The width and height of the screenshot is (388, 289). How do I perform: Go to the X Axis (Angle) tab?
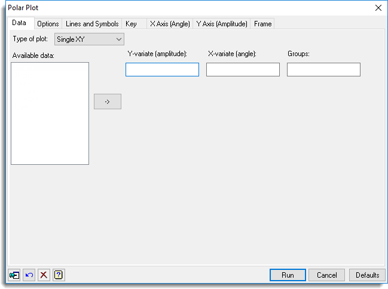[x=170, y=24]
